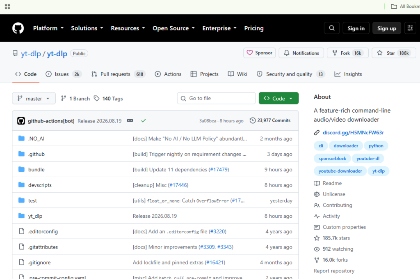420x279 pixels.
Task: Click the Sign up button
Action: tap(386, 28)
